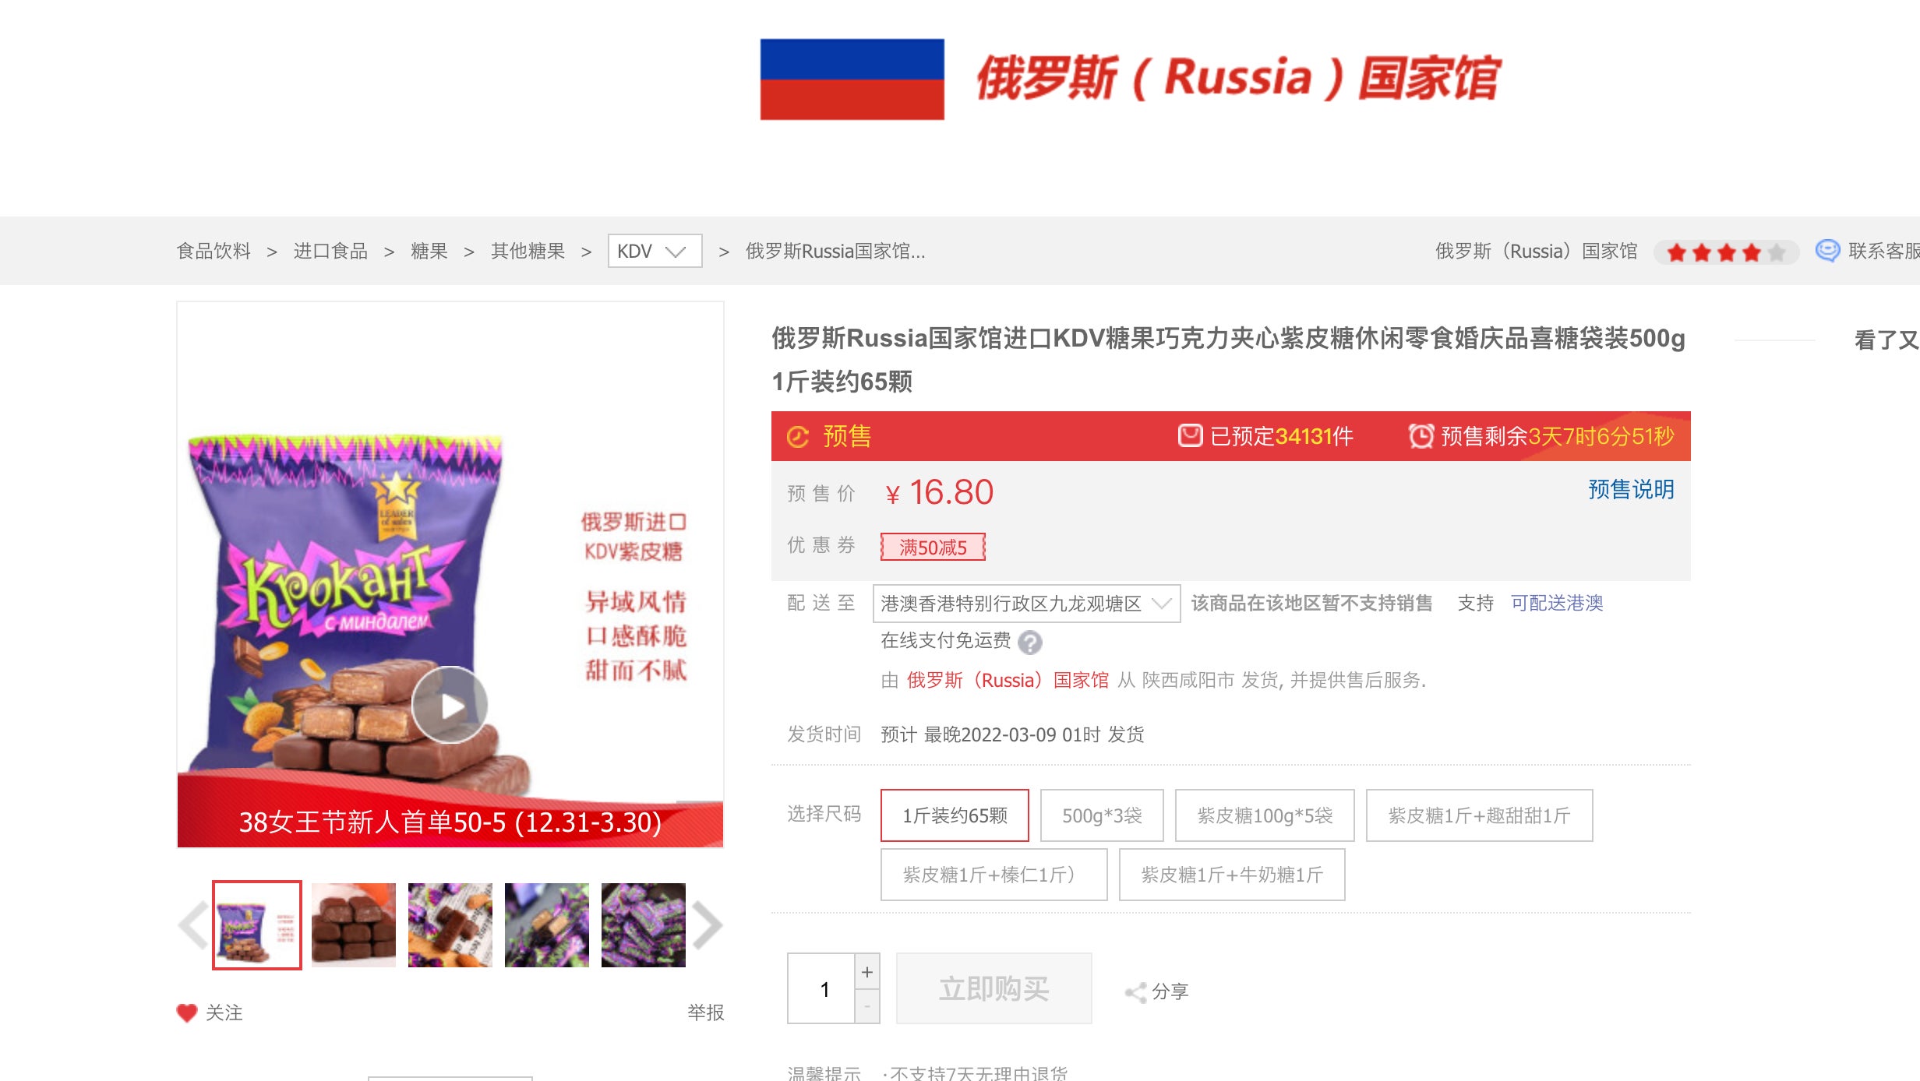Screen dimensions: 1920x1081
Task: Click the 立即购买 buy now button
Action: coord(994,988)
